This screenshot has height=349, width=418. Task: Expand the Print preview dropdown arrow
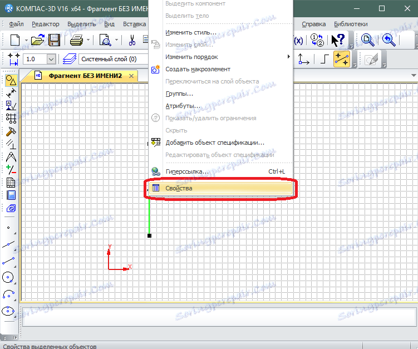(116, 40)
